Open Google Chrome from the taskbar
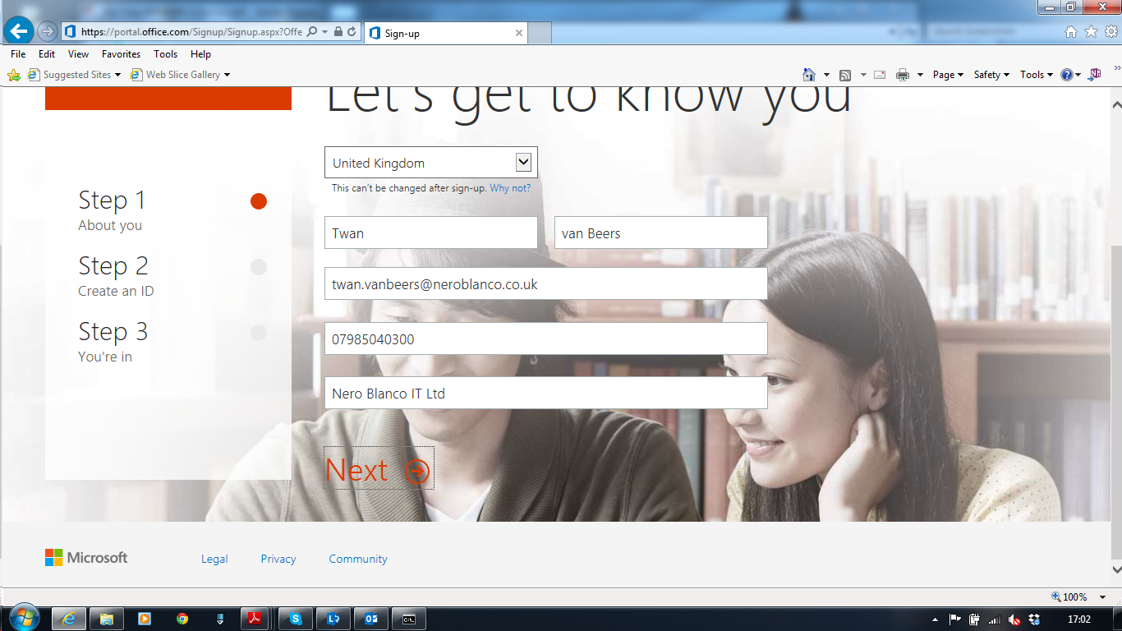Viewport: 1122px width, 631px height. point(182,619)
